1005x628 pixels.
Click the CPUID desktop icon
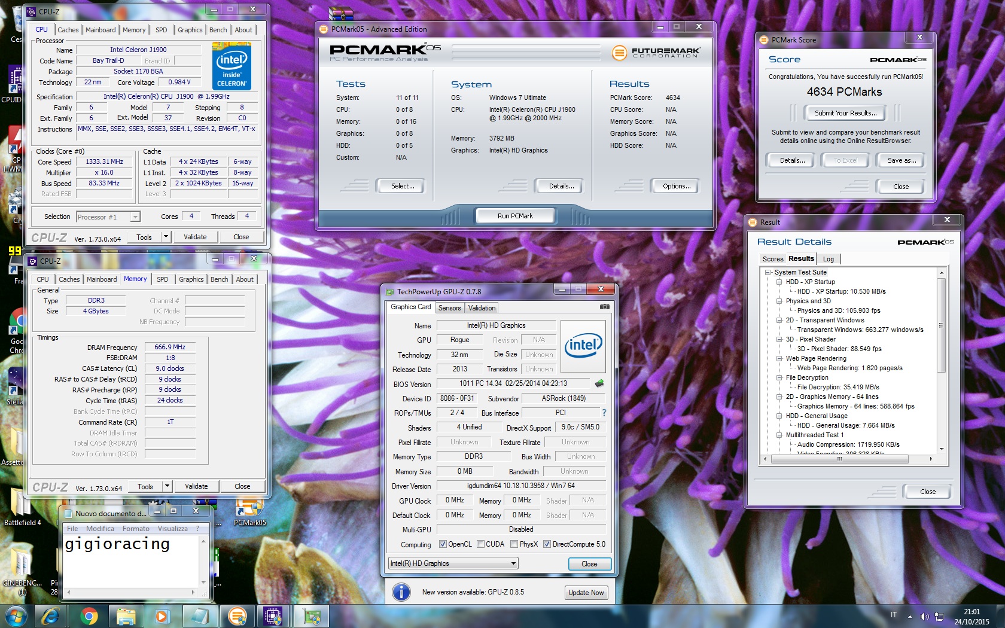coord(14,84)
